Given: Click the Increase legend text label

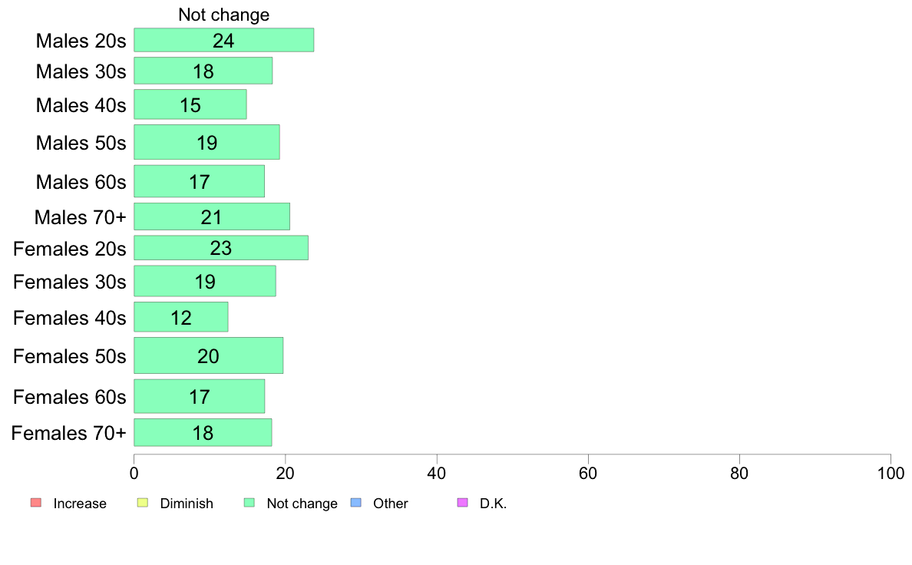Looking at the screenshot, I should click(80, 504).
